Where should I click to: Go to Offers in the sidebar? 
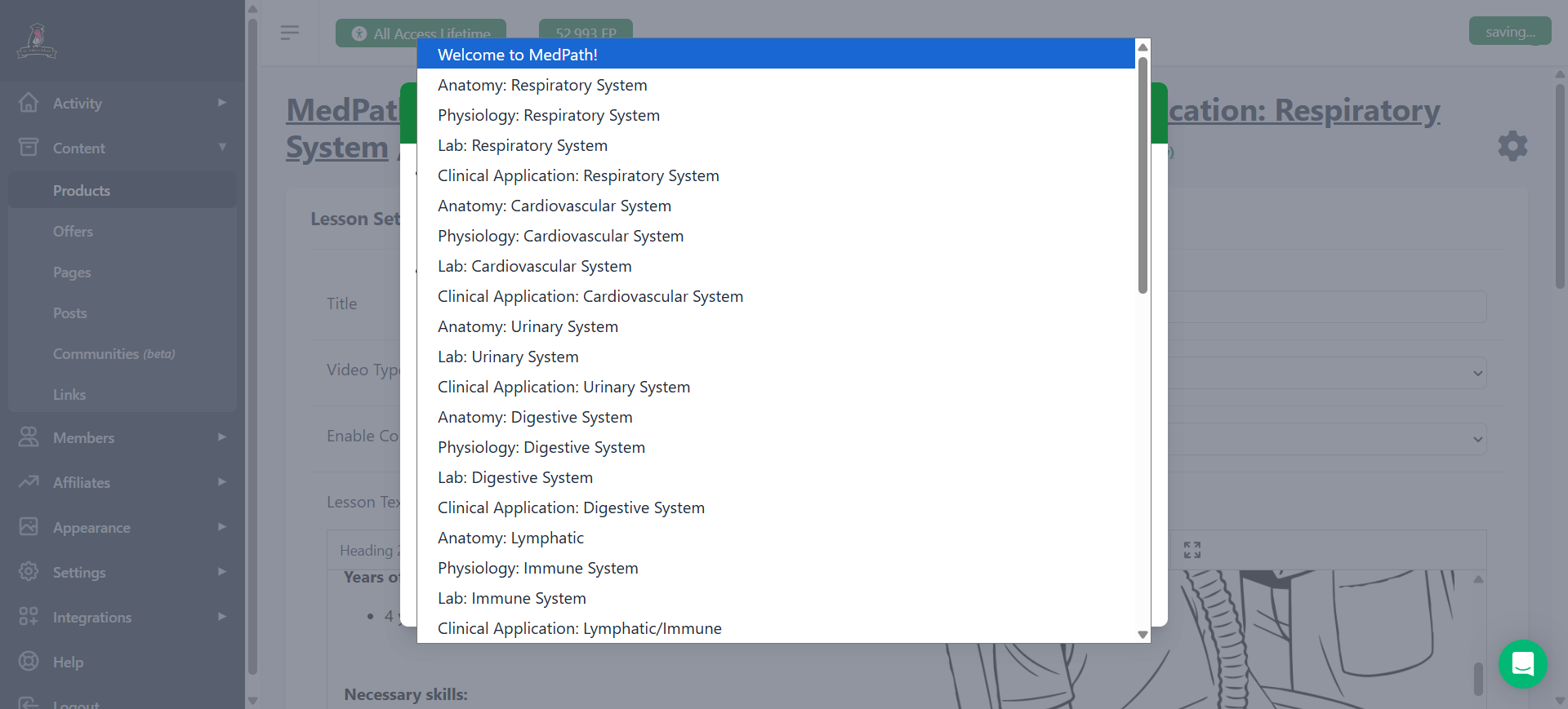(x=73, y=231)
